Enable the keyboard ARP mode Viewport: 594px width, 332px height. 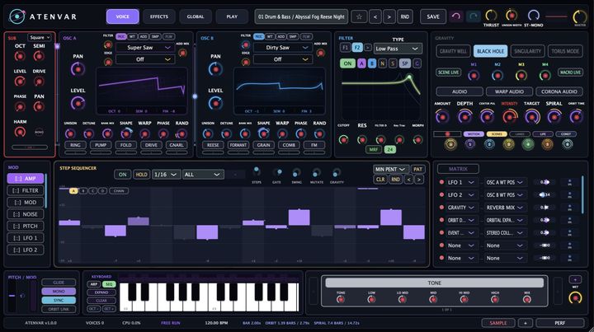[x=93, y=283]
